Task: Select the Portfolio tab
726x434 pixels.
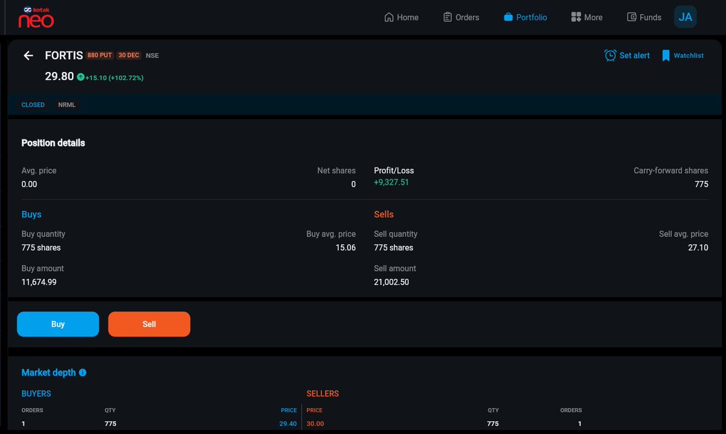Action: click(525, 18)
